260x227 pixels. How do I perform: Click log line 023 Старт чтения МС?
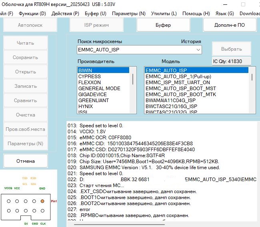click(96, 186)
